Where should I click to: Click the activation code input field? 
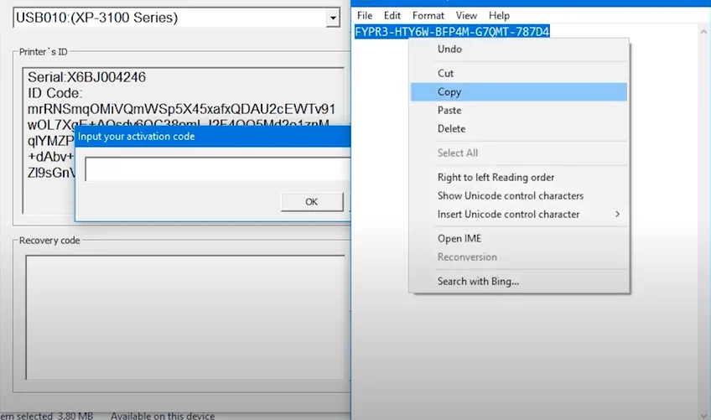(x=218, y=169)
